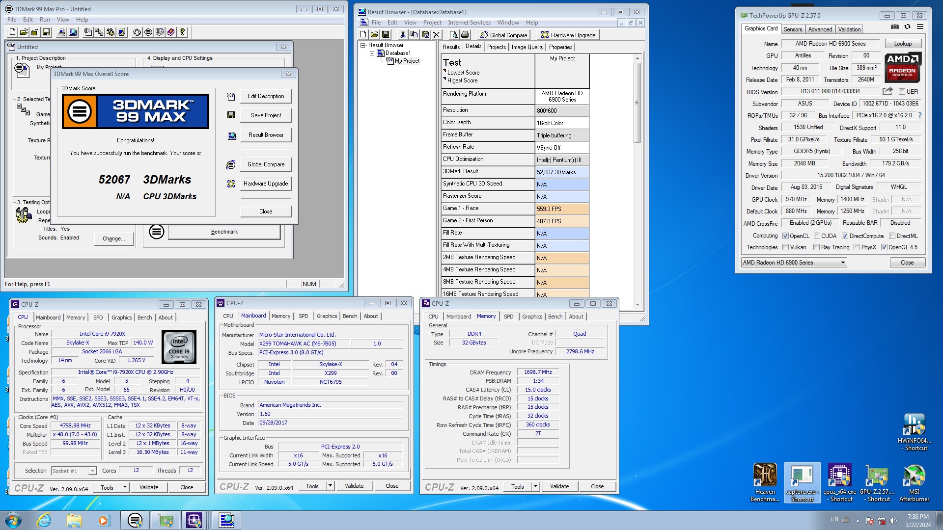Toggle DirectCompute checkbox in GPU-Z
The width and height of the screenshot is (943, 530).
point(845,236)
